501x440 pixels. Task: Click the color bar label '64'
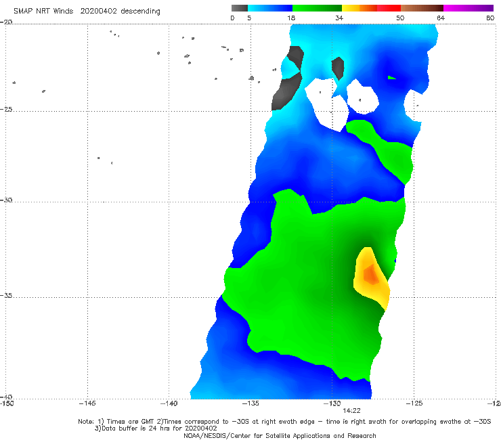click(x=441, y=18)
